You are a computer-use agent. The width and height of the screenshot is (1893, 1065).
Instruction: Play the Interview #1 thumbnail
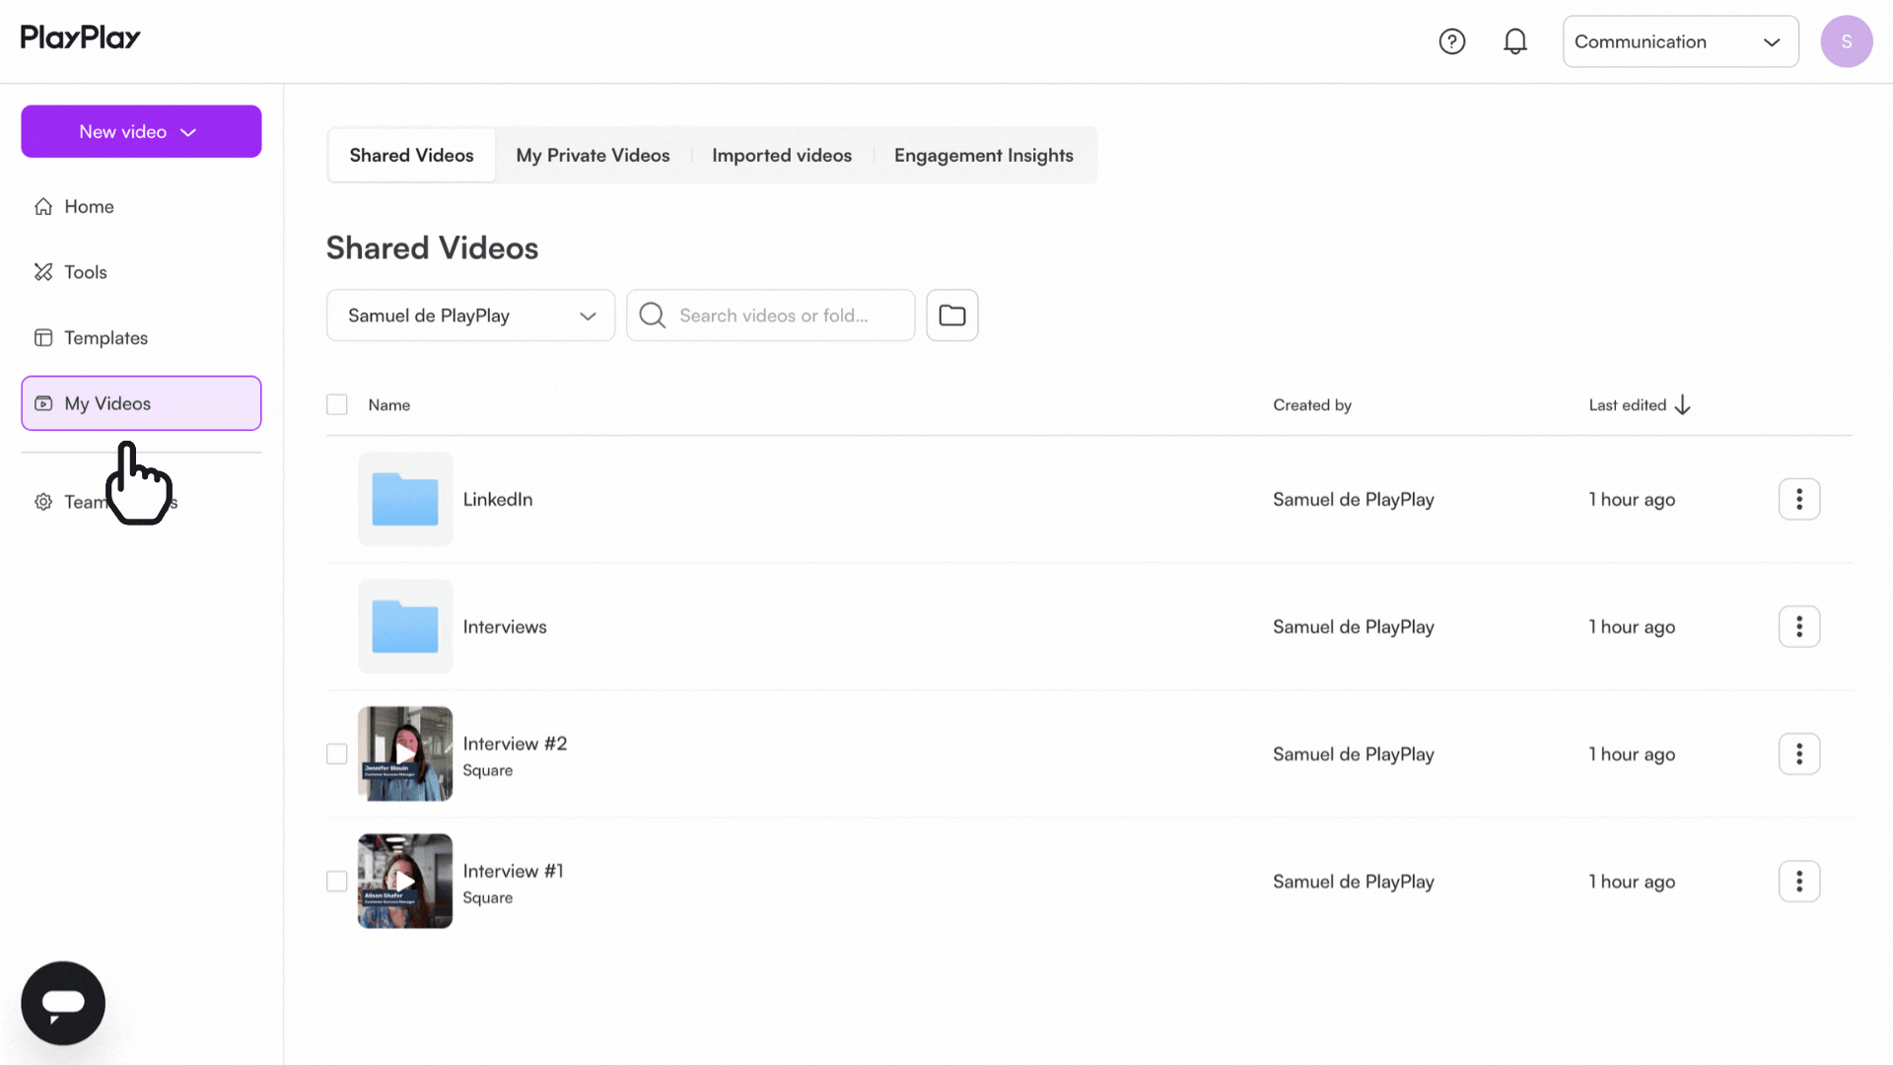(405, 881)
